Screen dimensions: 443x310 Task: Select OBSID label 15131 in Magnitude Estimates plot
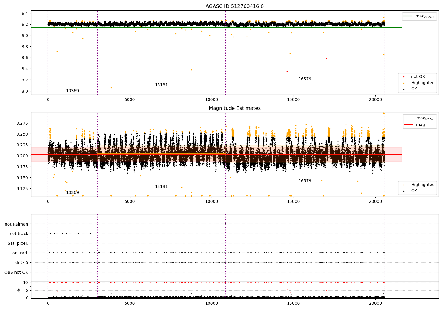tap(161, 187)
